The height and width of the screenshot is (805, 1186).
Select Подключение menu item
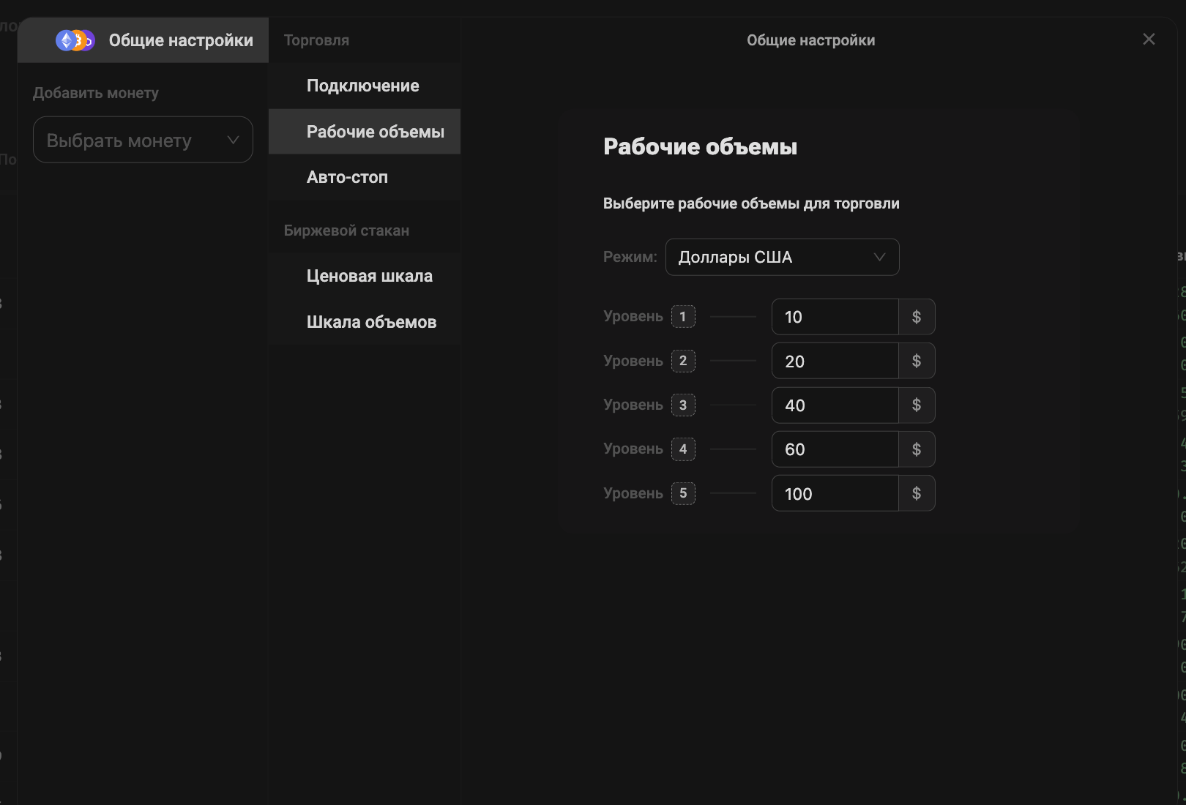click(364, 86)
